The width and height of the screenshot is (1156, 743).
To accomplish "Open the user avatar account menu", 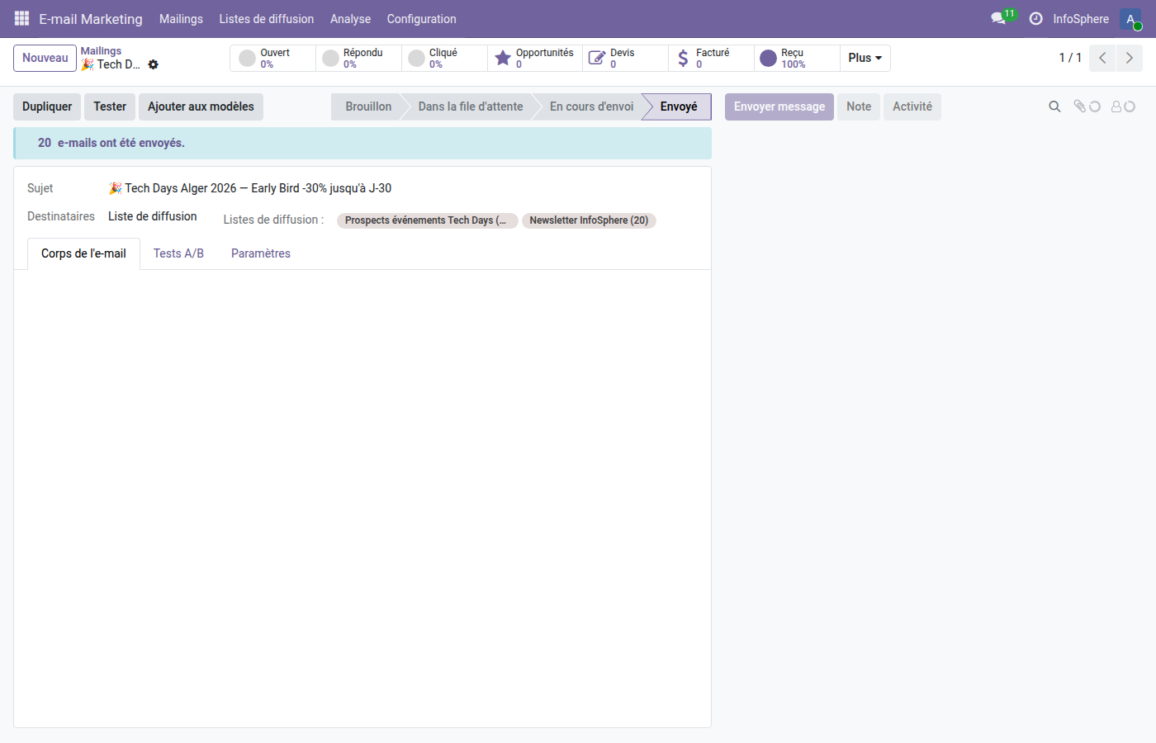I will pyautogui.click(x=1130, y=18).
